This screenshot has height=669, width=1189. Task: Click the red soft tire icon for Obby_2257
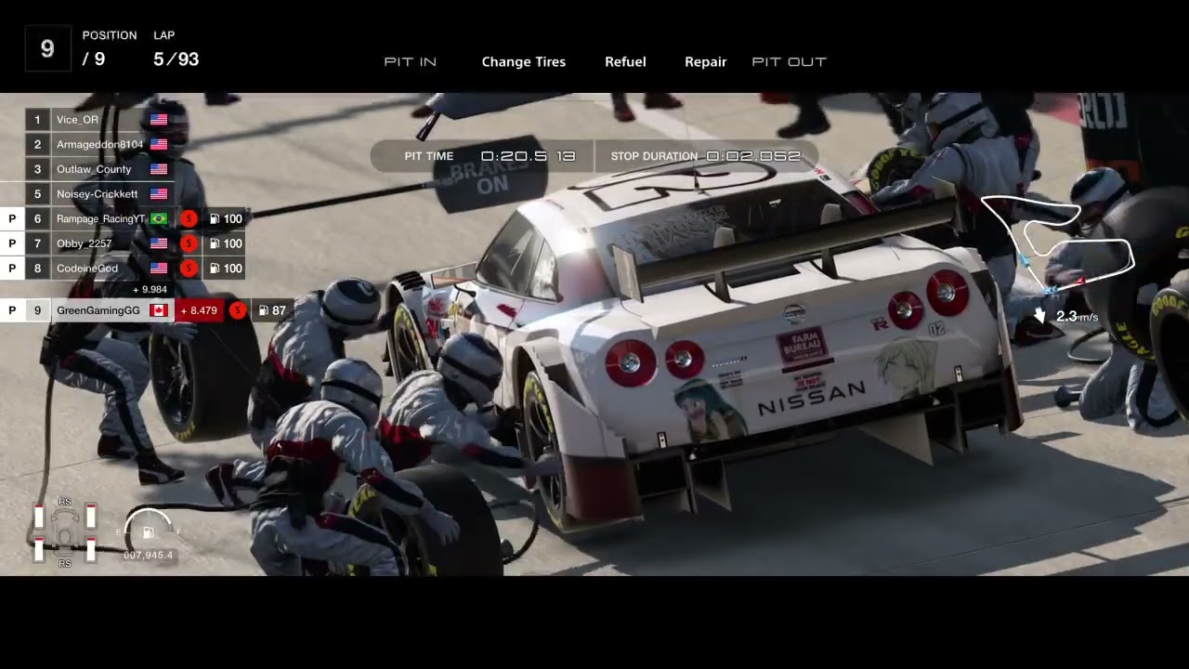189,243
